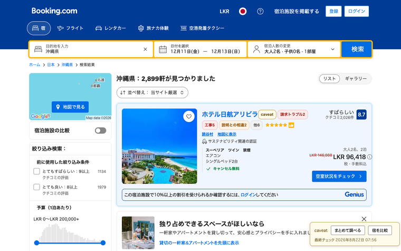Screen dimensions: 401x251
Task: Click the Genius logo in the discount banner
Action: [x=354, y=194]
